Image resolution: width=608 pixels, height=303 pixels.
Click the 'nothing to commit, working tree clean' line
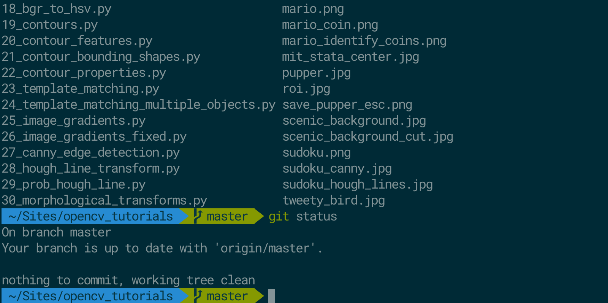128,280
